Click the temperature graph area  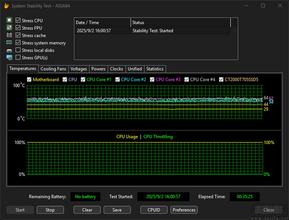[x=144, y=102]
